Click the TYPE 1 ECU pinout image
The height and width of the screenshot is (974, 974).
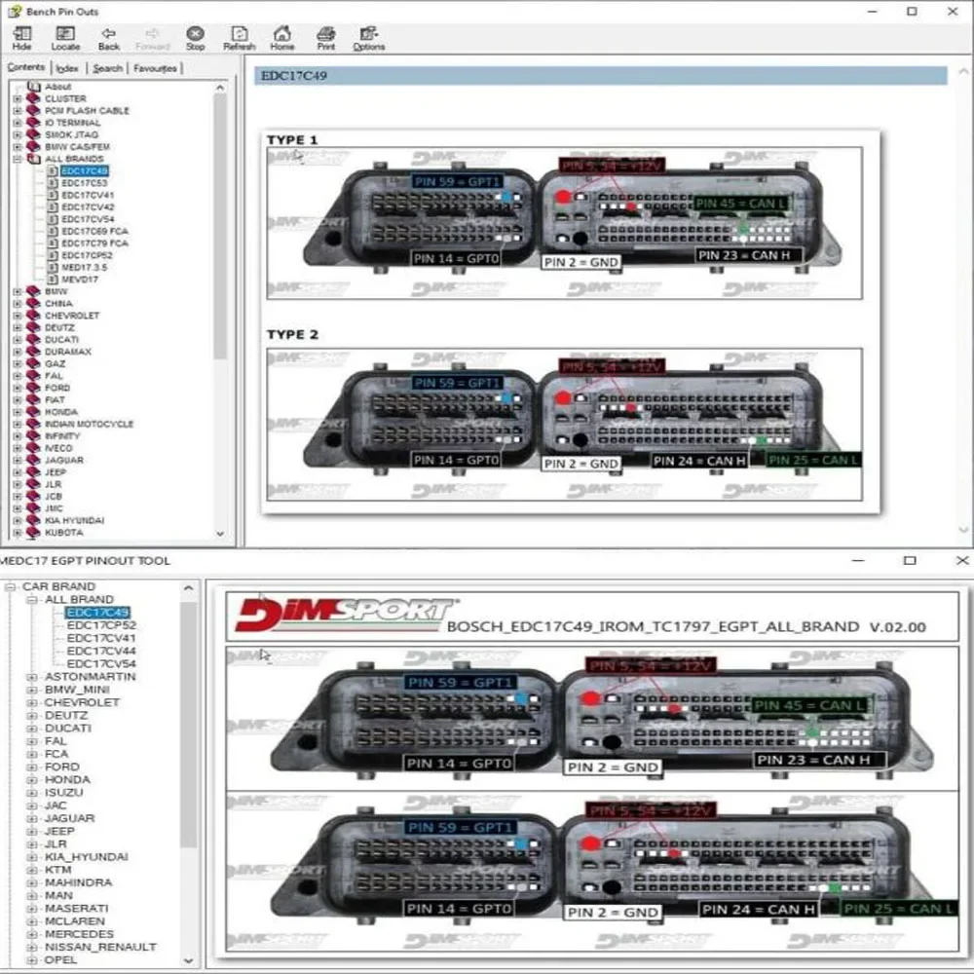coord(564,223)
